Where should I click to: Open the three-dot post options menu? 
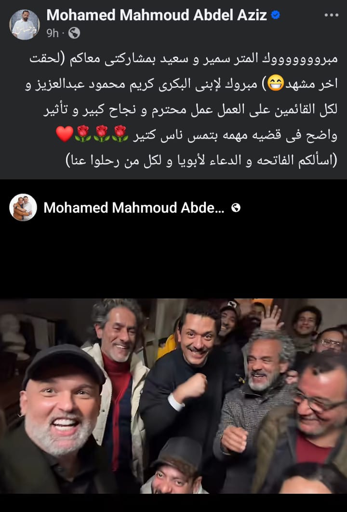coord(331,15)
